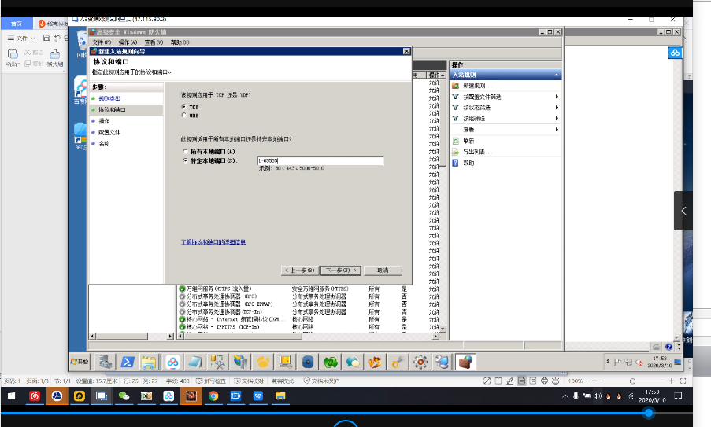Click the 刷新 refresh icon
Image resolution: width=711 pixels, height=427 pixels.
click(456, 141)
